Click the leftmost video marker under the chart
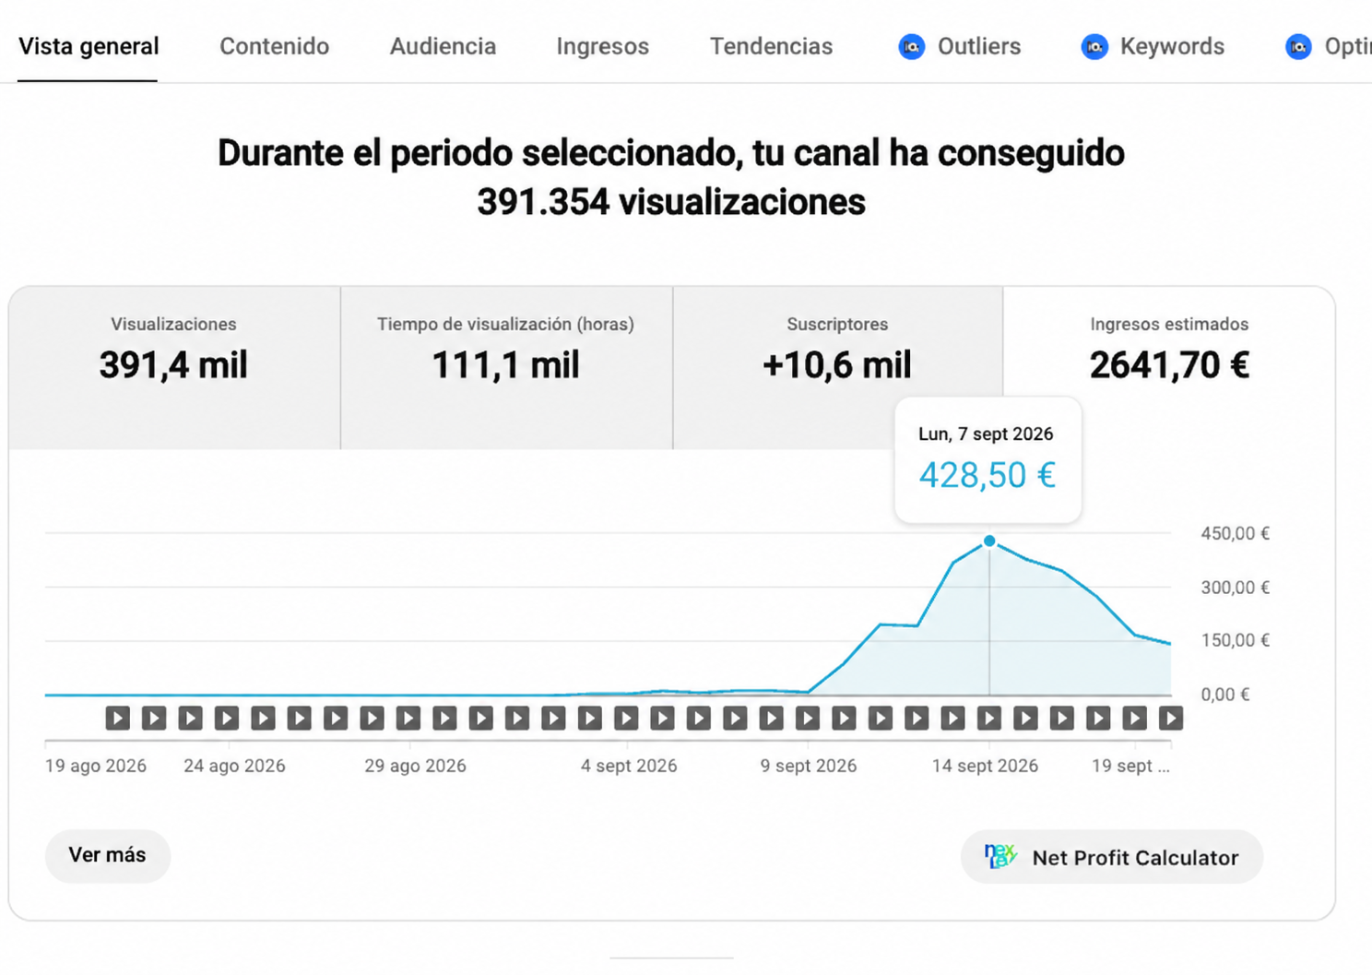Image resolution: width=1372 pixels, height=975 pixels. pyautogui.click(x=118, y=718)
